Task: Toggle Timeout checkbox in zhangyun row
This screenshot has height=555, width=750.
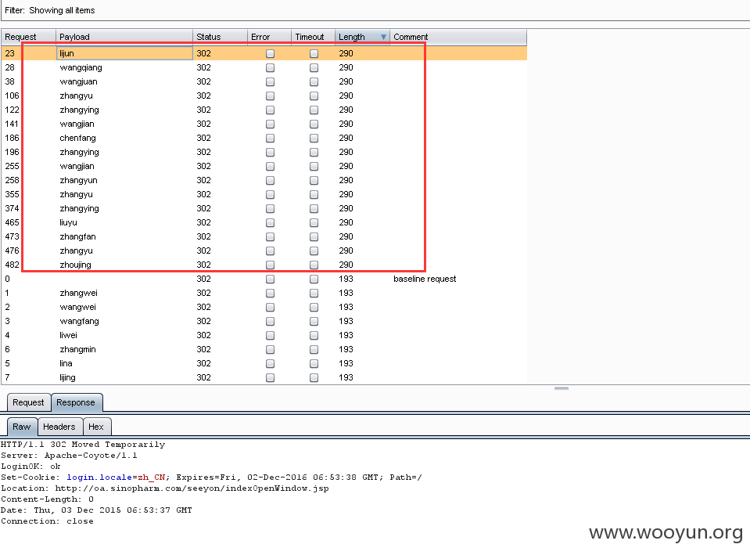Action: tap(314, 181)
